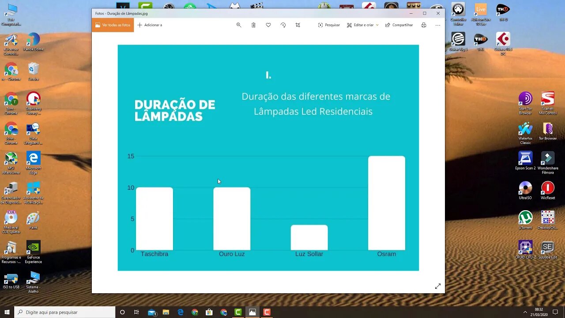Open WicReset desktop shortcut
The width and height of the screenshot is (565, 318).
(x=548, y=191)
